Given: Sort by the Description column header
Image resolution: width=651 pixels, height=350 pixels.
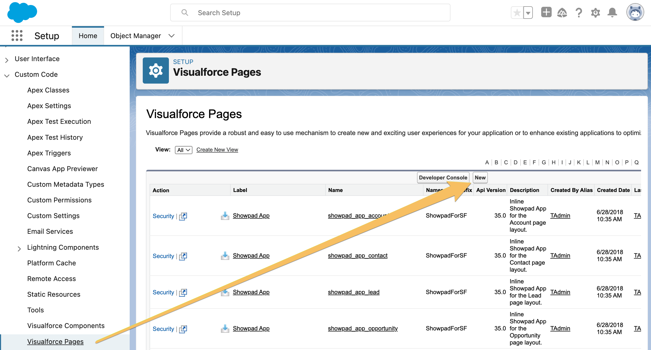Looking at the screenshot, I should point(524,190).
